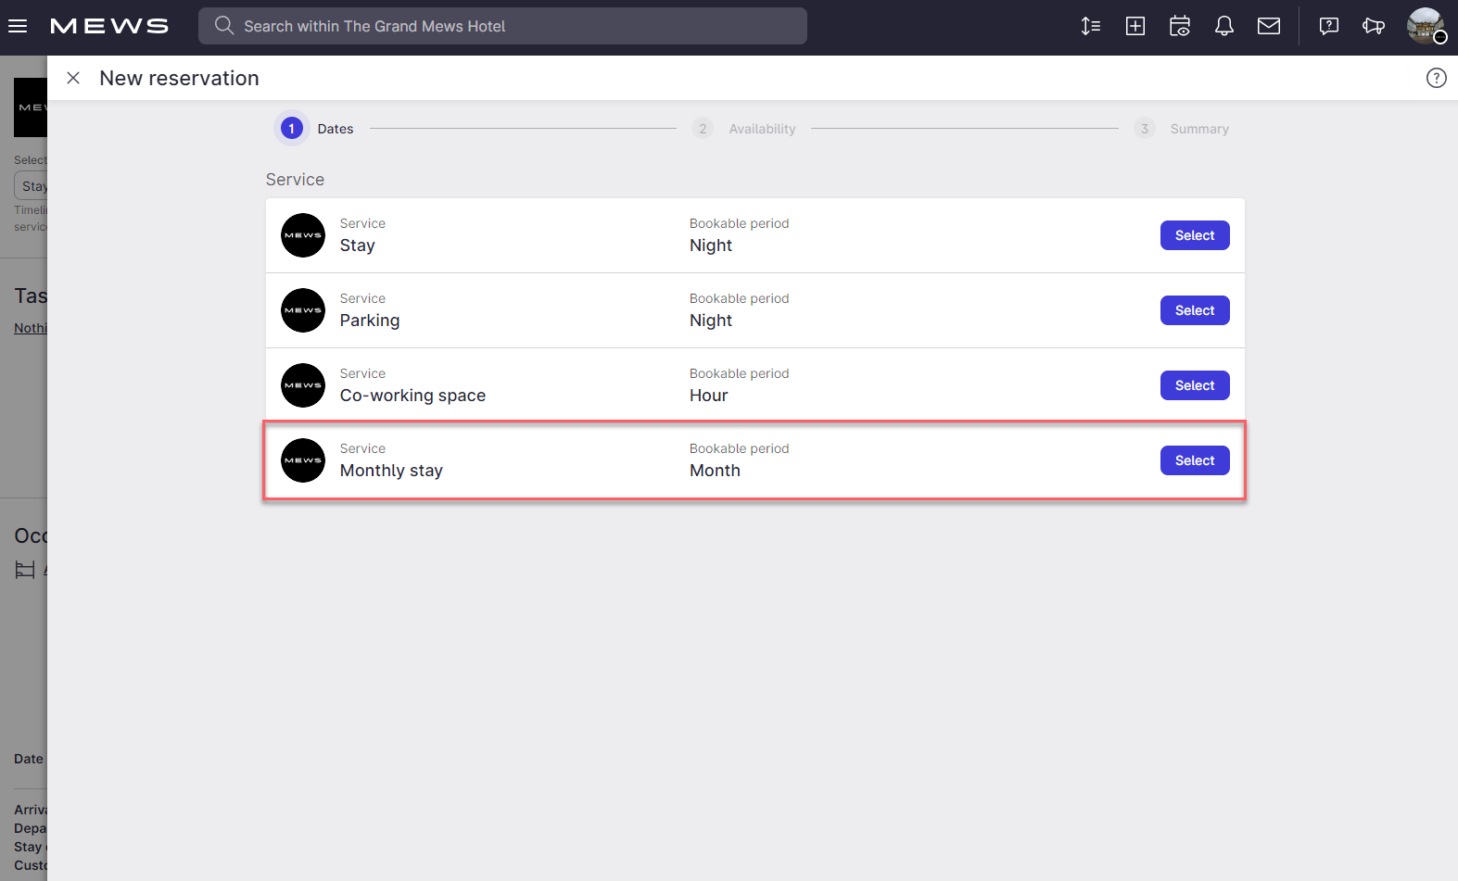Click the plus-box new item icon
Viewport: 1458px width, 881px height.
pos(1135,26)
